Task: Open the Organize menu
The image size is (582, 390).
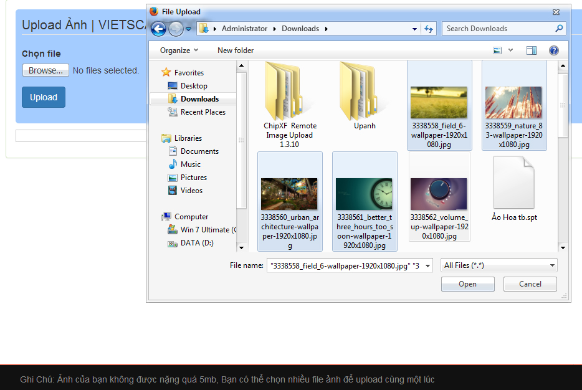Action: tap(179, 50)
